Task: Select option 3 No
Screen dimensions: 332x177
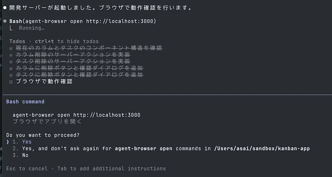Action: point(20,155)
